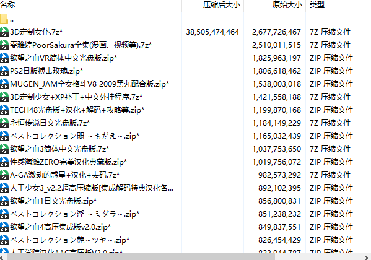Click original size 1,538,003,018
The height and width of the screenshot is (260, 371).
coord(276,84)
